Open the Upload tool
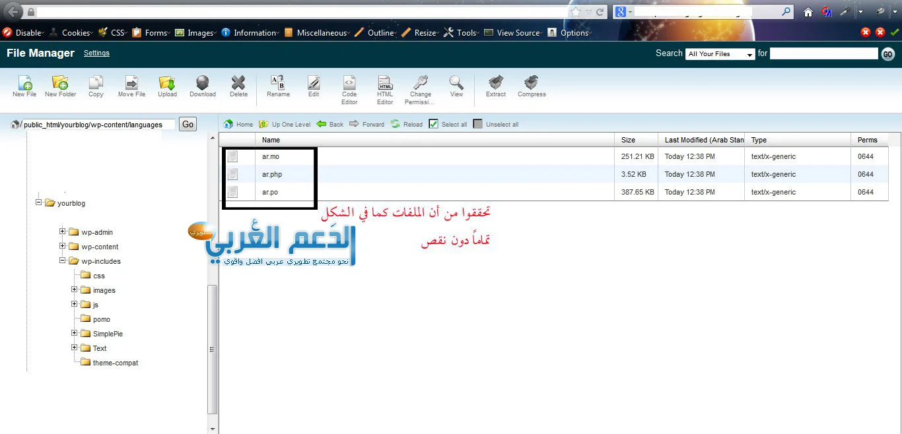 coord(167,83)
